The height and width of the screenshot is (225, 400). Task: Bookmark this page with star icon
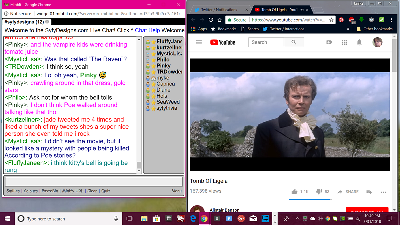331,20
